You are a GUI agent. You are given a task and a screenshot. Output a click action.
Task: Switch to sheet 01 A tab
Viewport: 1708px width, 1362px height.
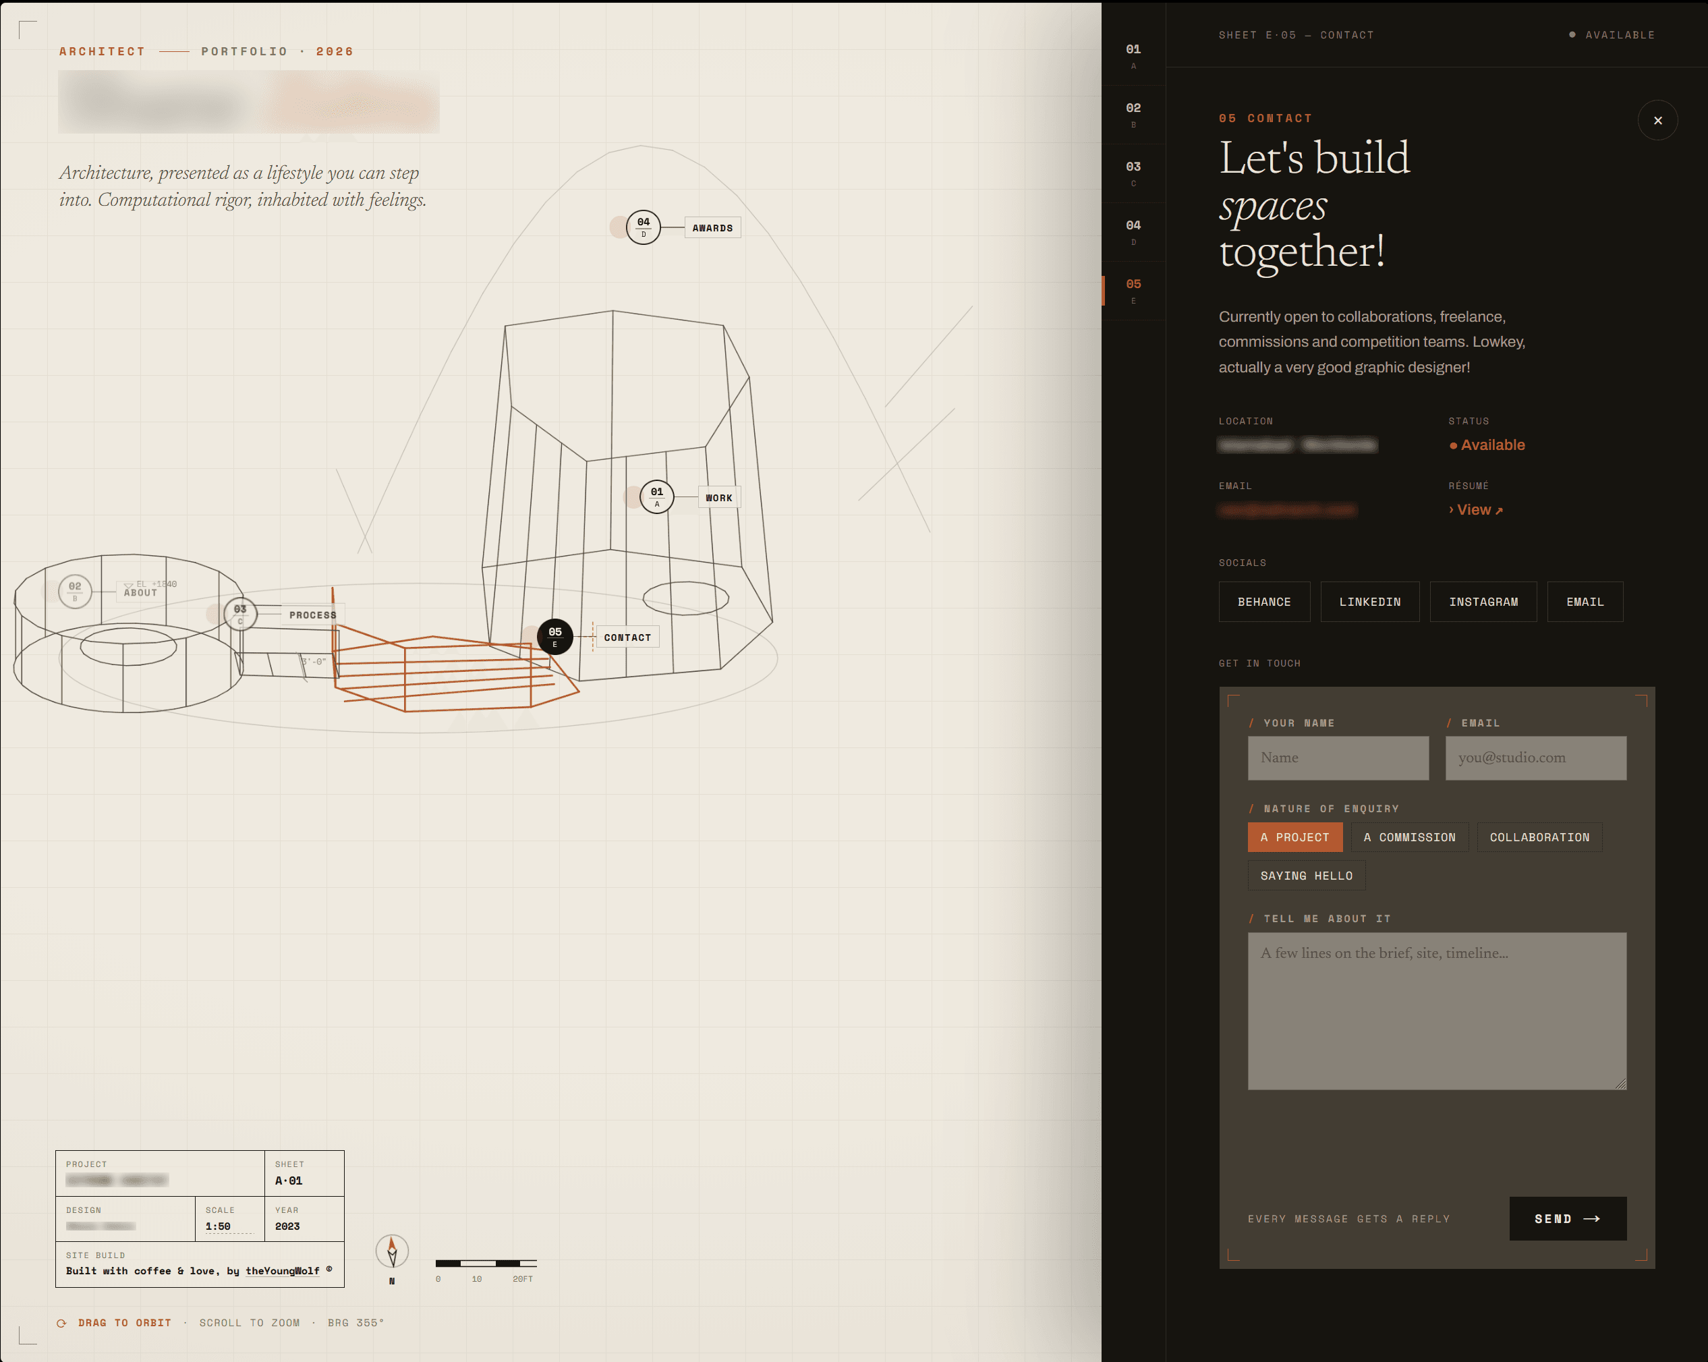(x=1133, y=56)
